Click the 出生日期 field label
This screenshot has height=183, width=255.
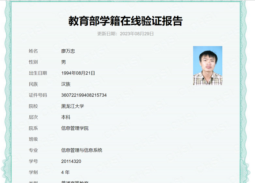38,73
